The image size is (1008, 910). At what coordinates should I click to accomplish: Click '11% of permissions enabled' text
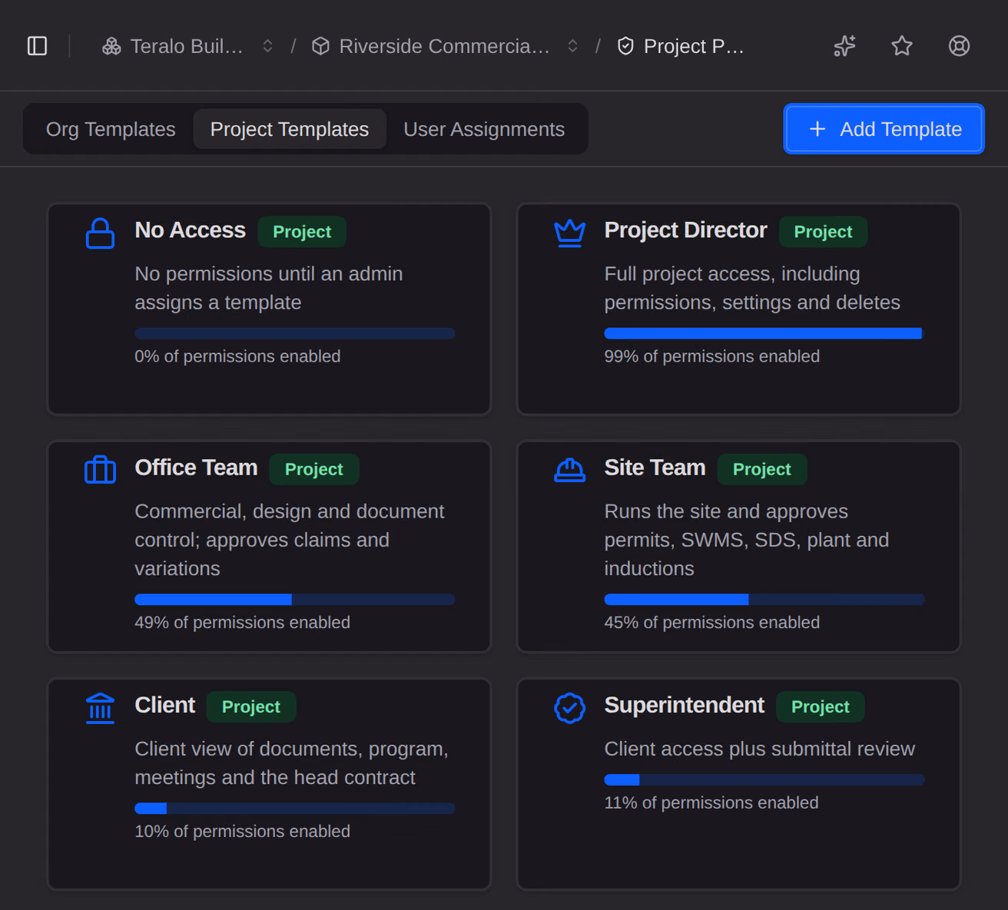click(x=711, y=802)
